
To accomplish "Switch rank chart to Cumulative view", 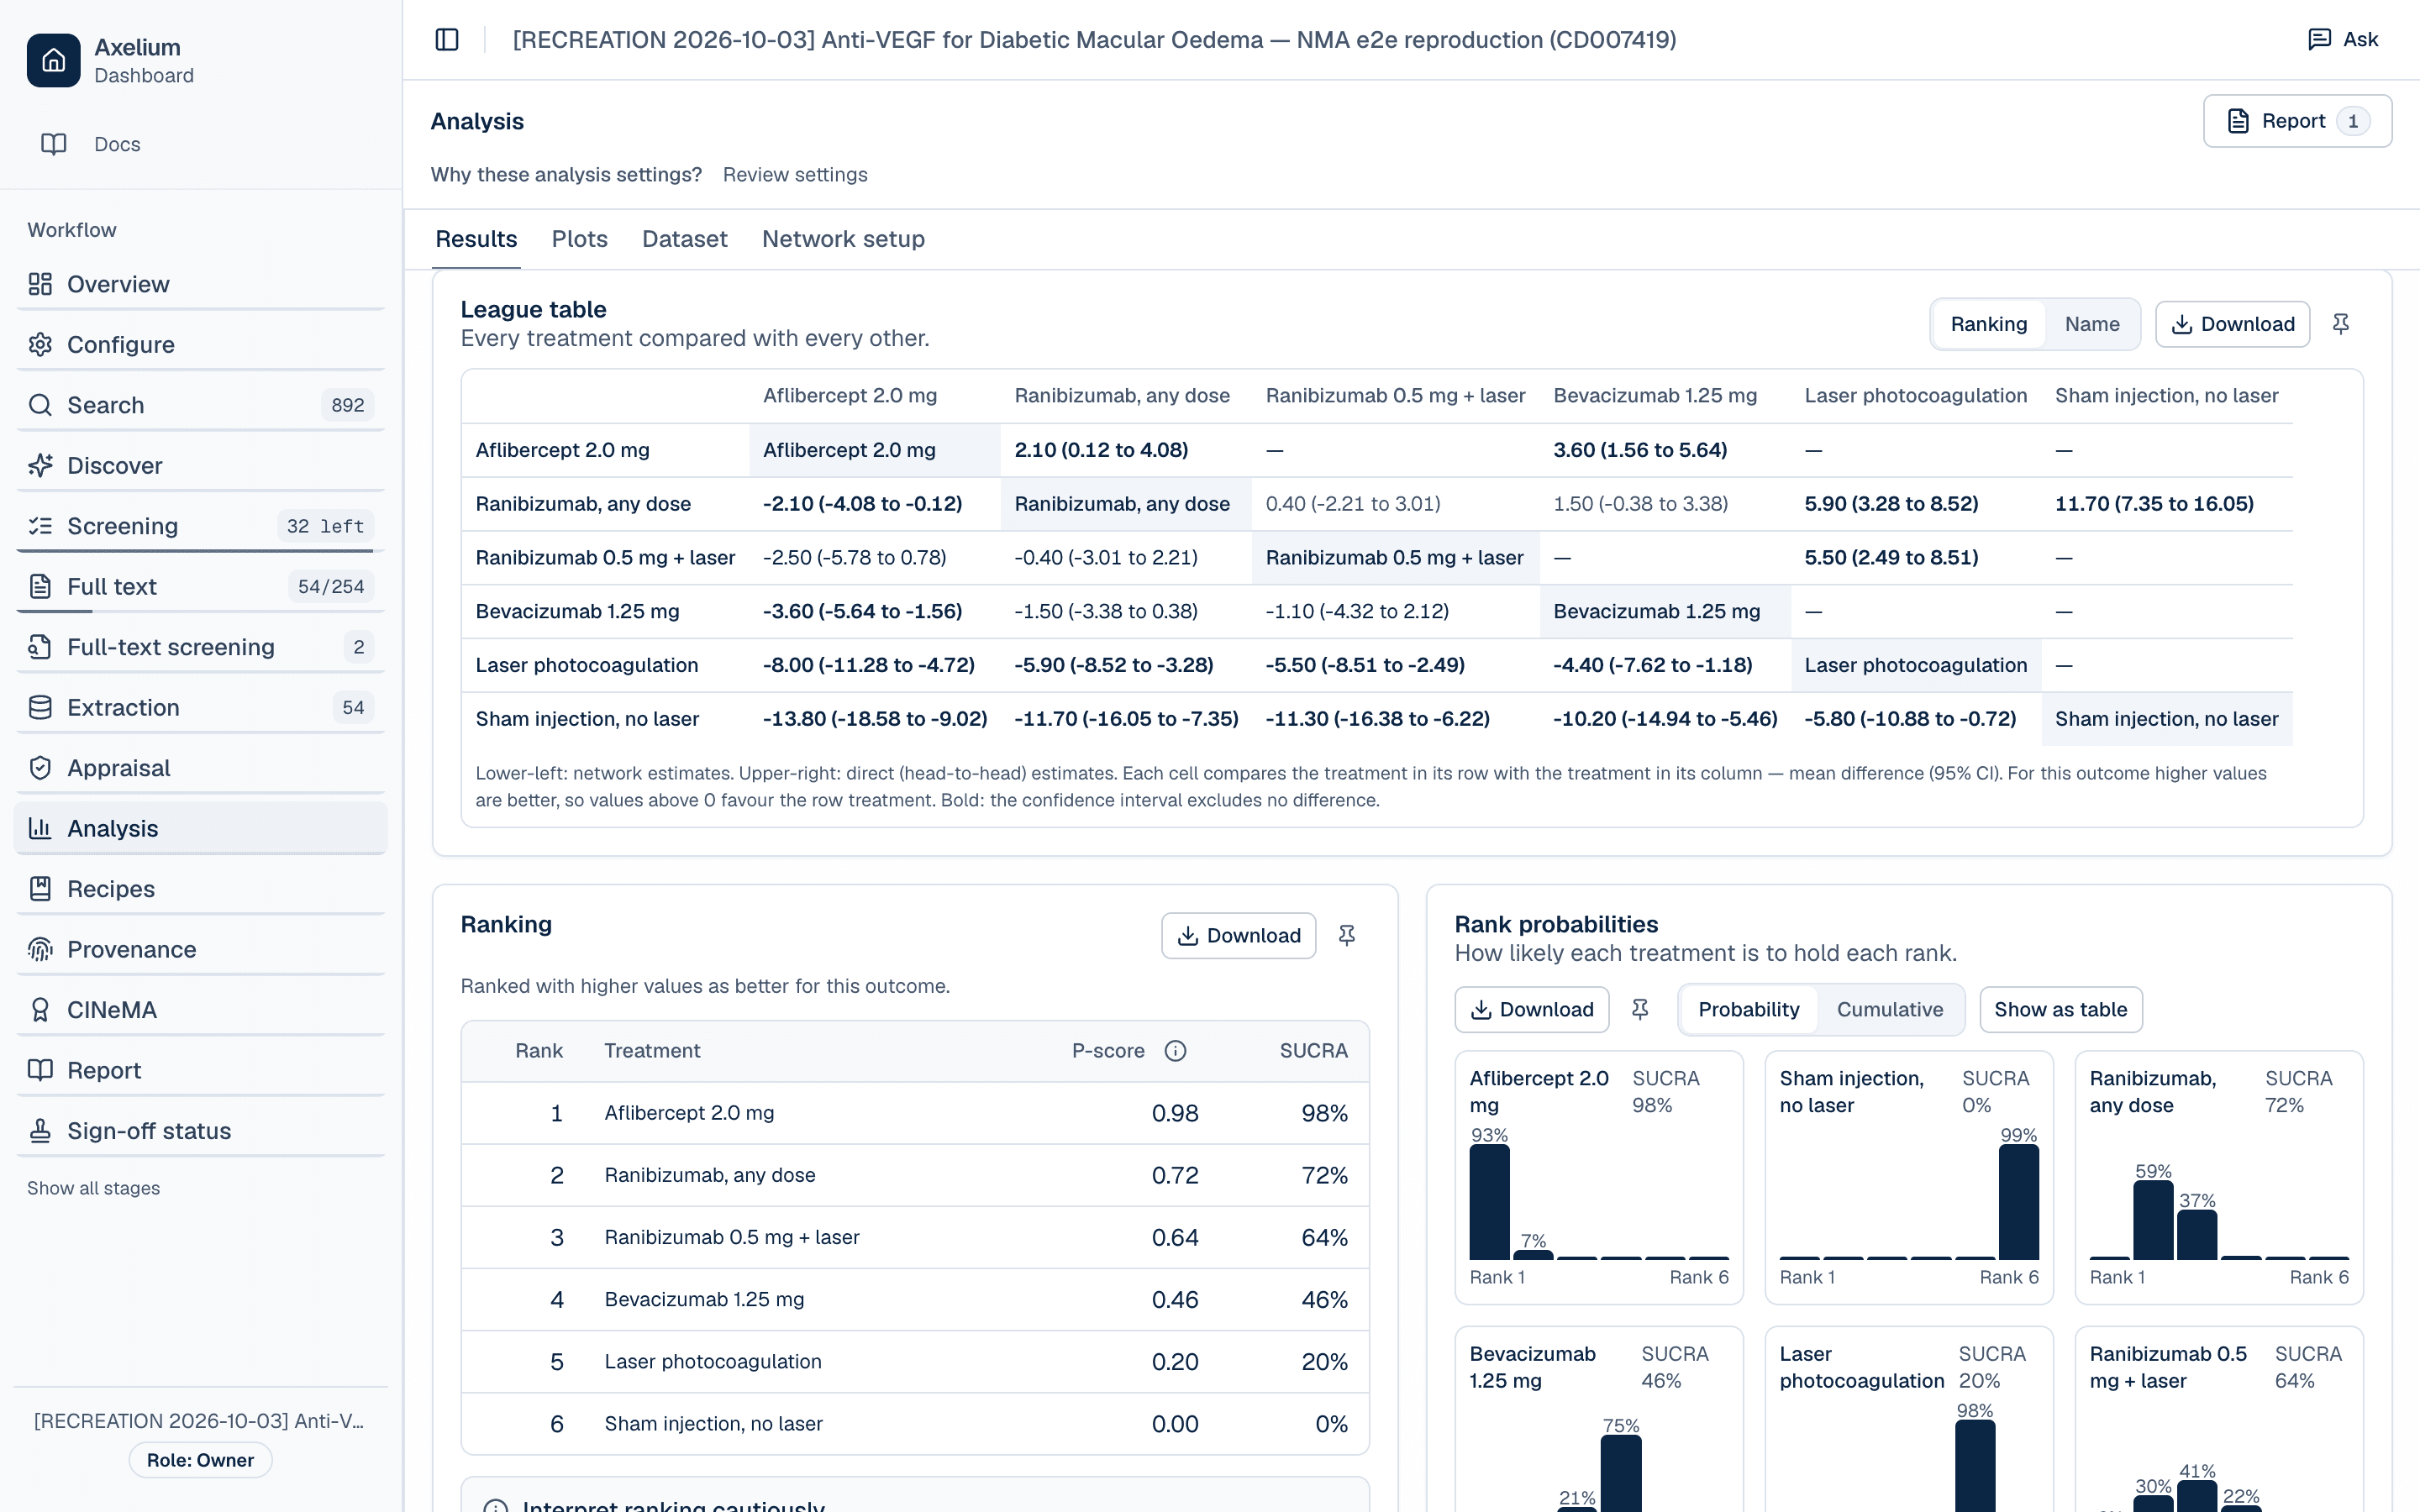I will 1890,1010.
